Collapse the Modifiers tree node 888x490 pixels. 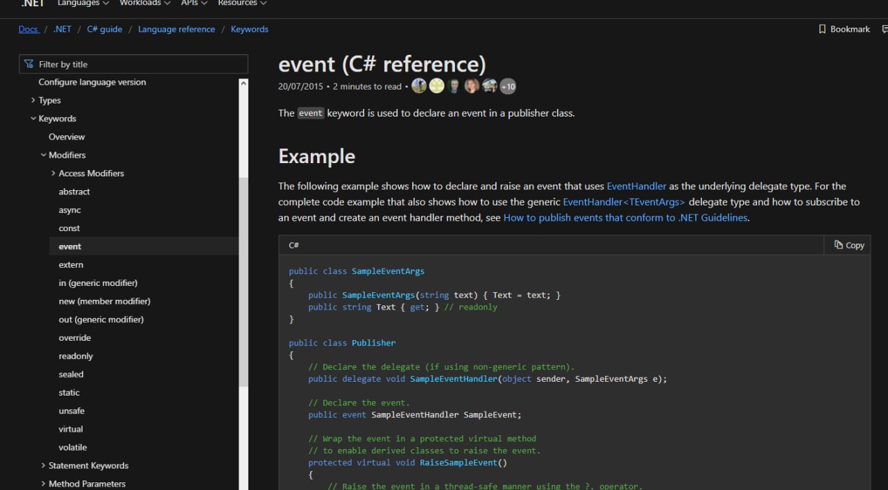(x=43, y=155)
